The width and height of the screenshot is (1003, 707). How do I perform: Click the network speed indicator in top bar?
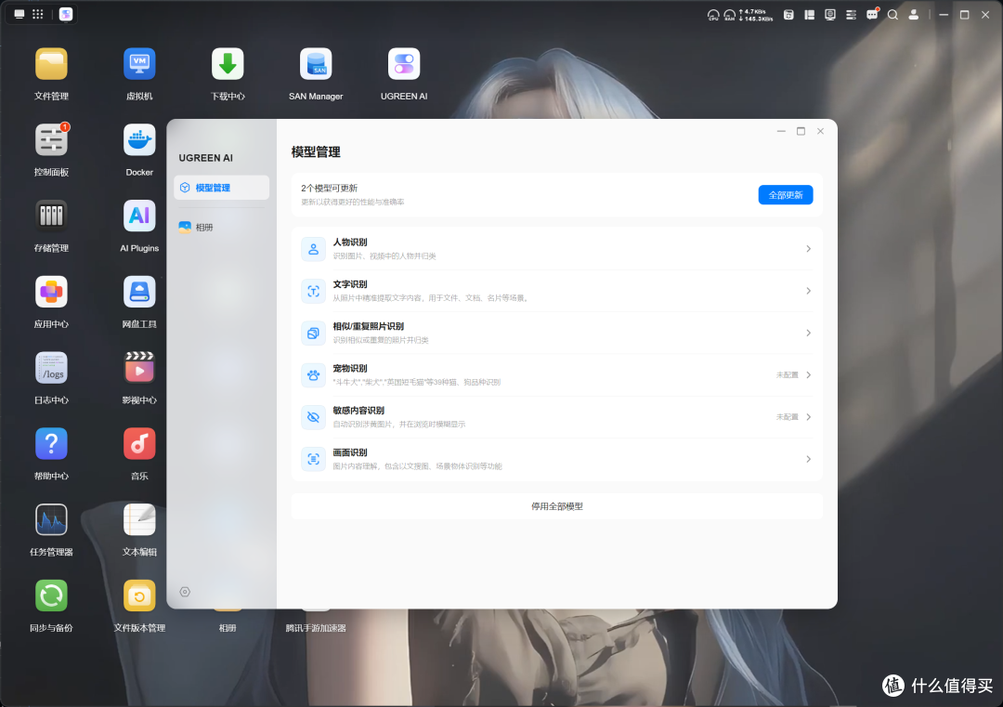click(755, 15)
